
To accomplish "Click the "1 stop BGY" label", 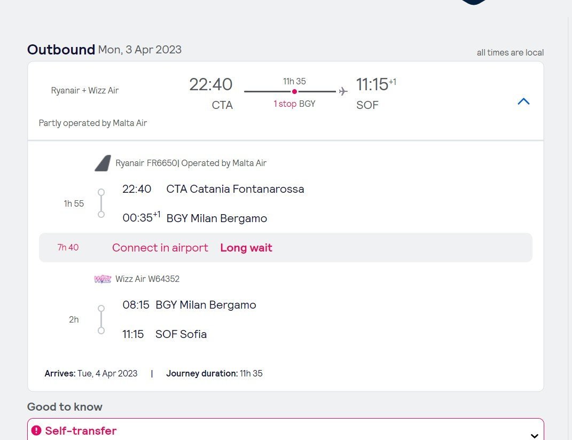I will click(x=294, y=104).
